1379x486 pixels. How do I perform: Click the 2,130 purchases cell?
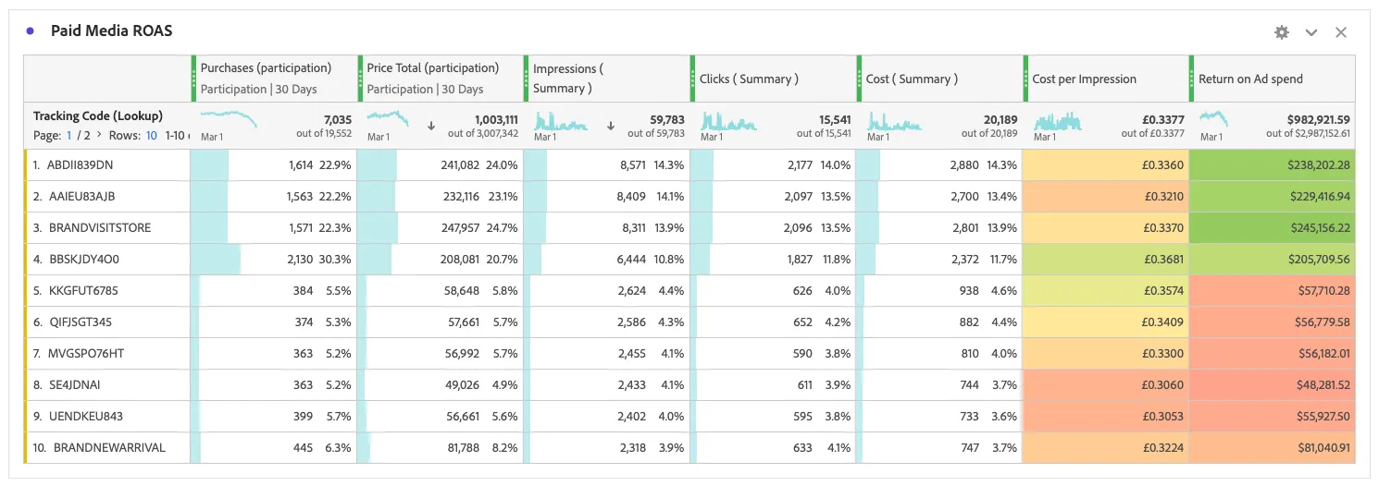click(274, 259)
